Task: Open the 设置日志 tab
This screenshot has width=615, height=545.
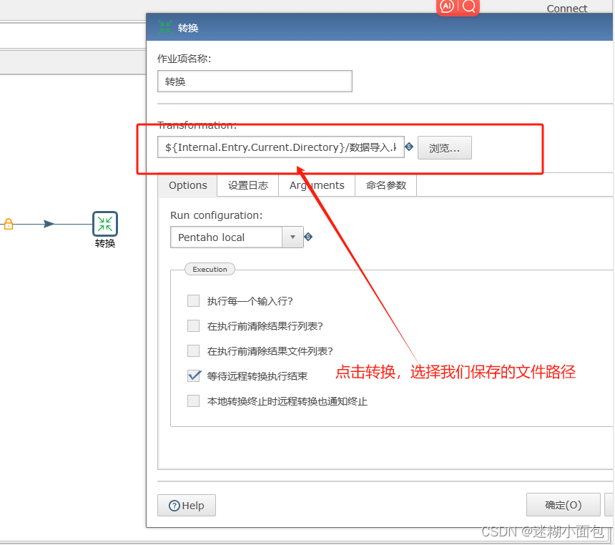Action: pos(248,185)
